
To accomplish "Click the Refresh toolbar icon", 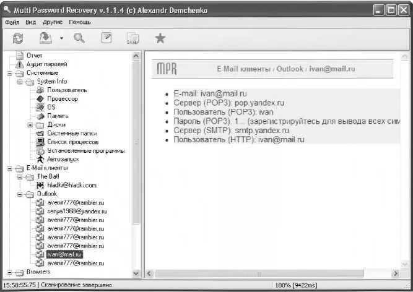I will click(x=18, y=39).
